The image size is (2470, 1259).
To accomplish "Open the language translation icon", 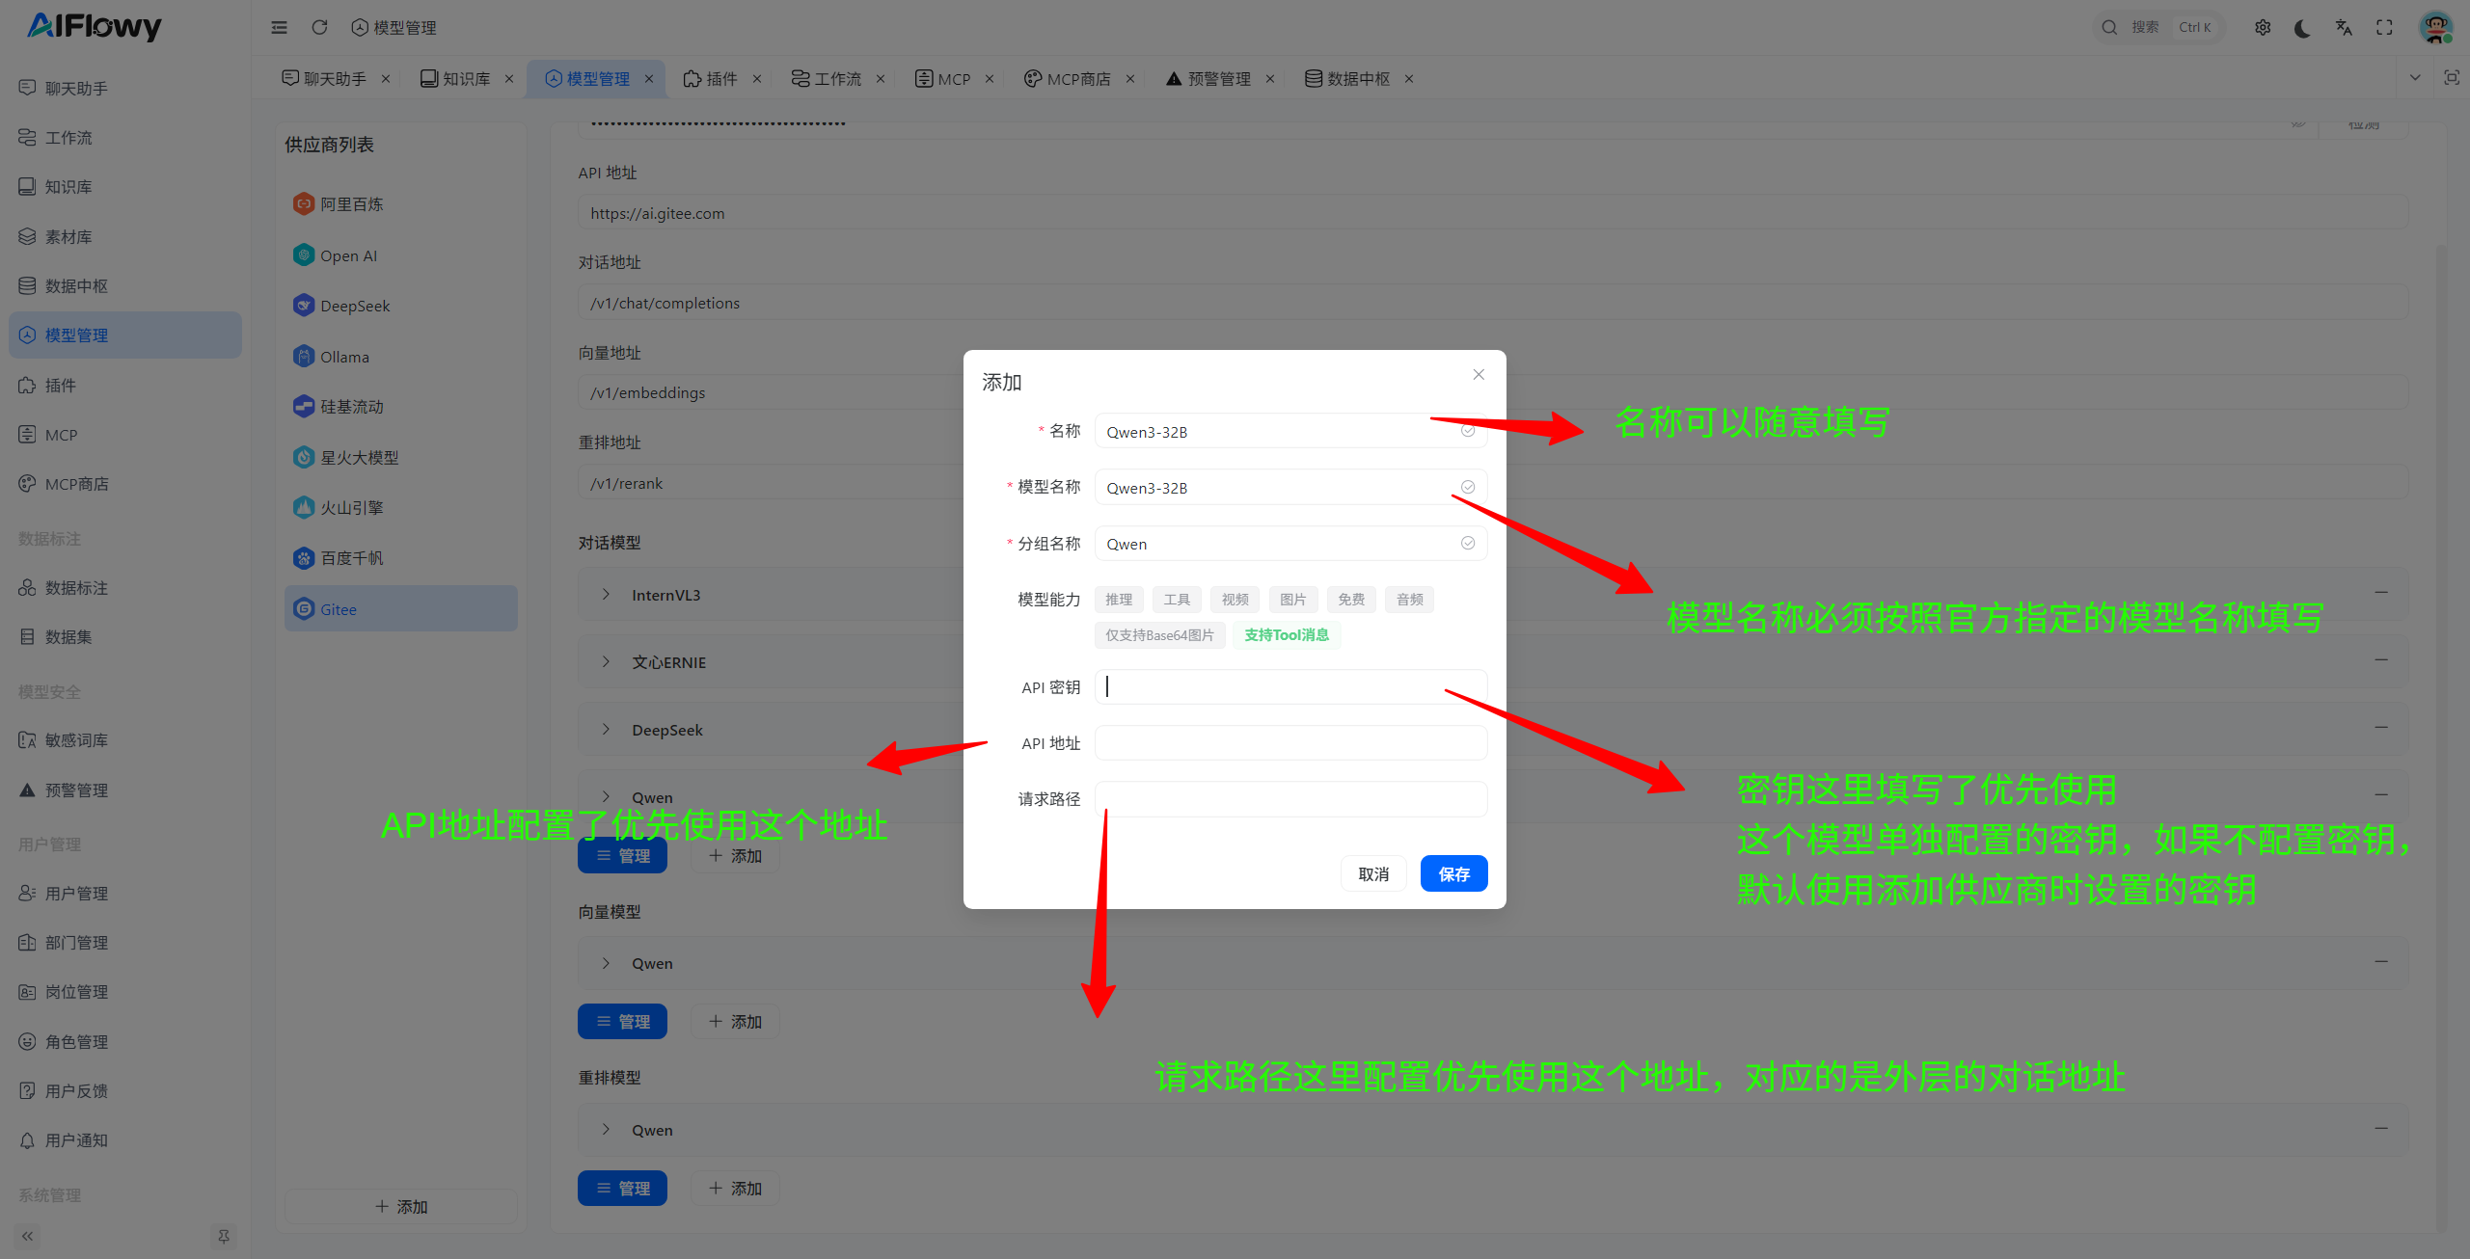I will [2344, 28].
